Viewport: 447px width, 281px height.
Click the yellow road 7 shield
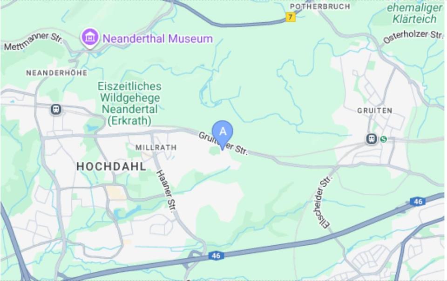click(x=291, y=17)
